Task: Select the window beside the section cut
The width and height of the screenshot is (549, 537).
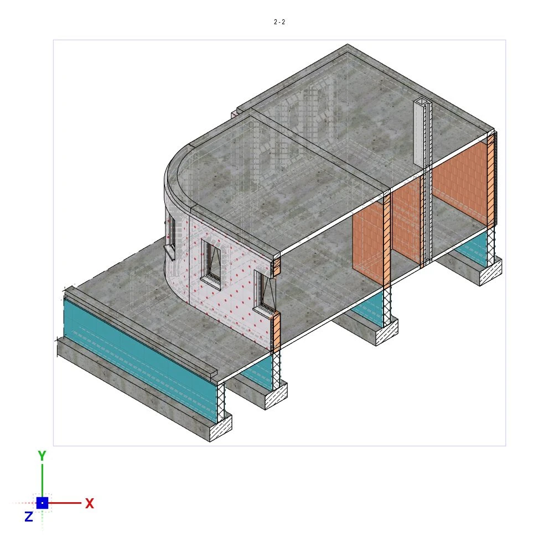Action: [265, 291]
